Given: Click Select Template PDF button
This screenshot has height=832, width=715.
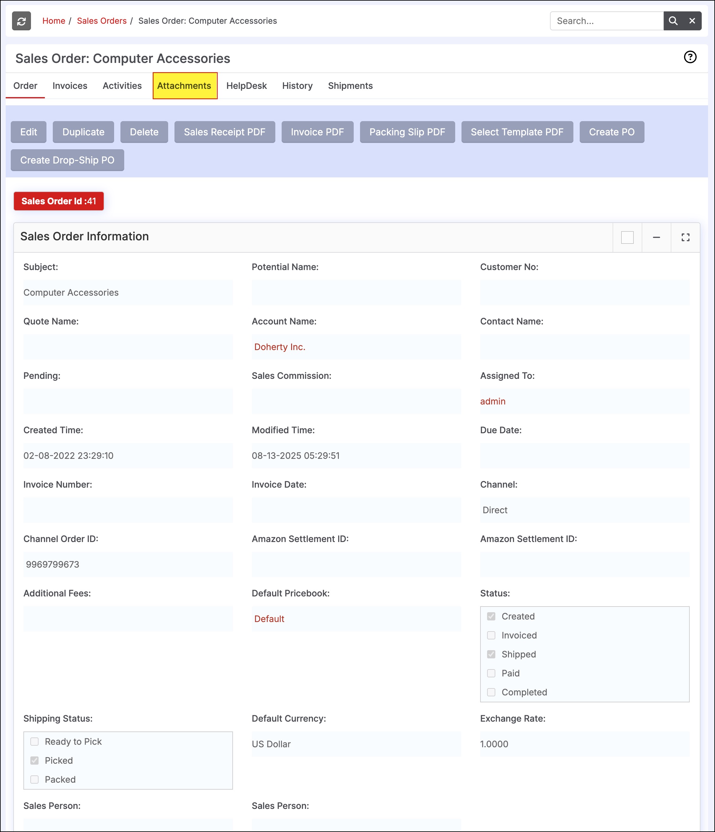Looking at the screenshot, I should click(x=517, y=132).
